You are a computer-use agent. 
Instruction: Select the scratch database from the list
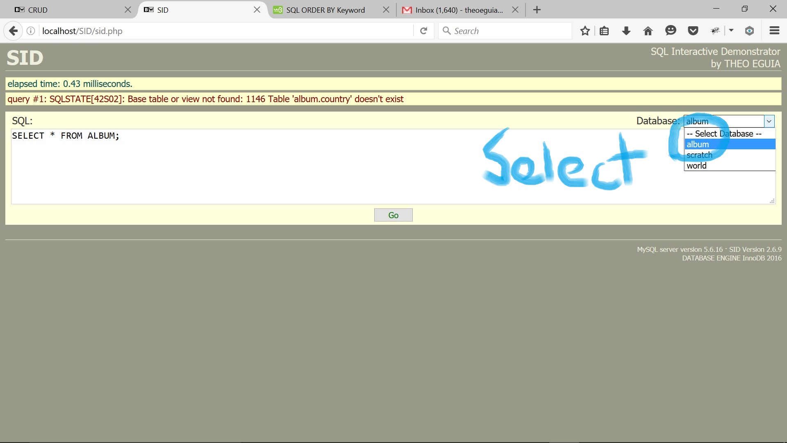[699, 155]
